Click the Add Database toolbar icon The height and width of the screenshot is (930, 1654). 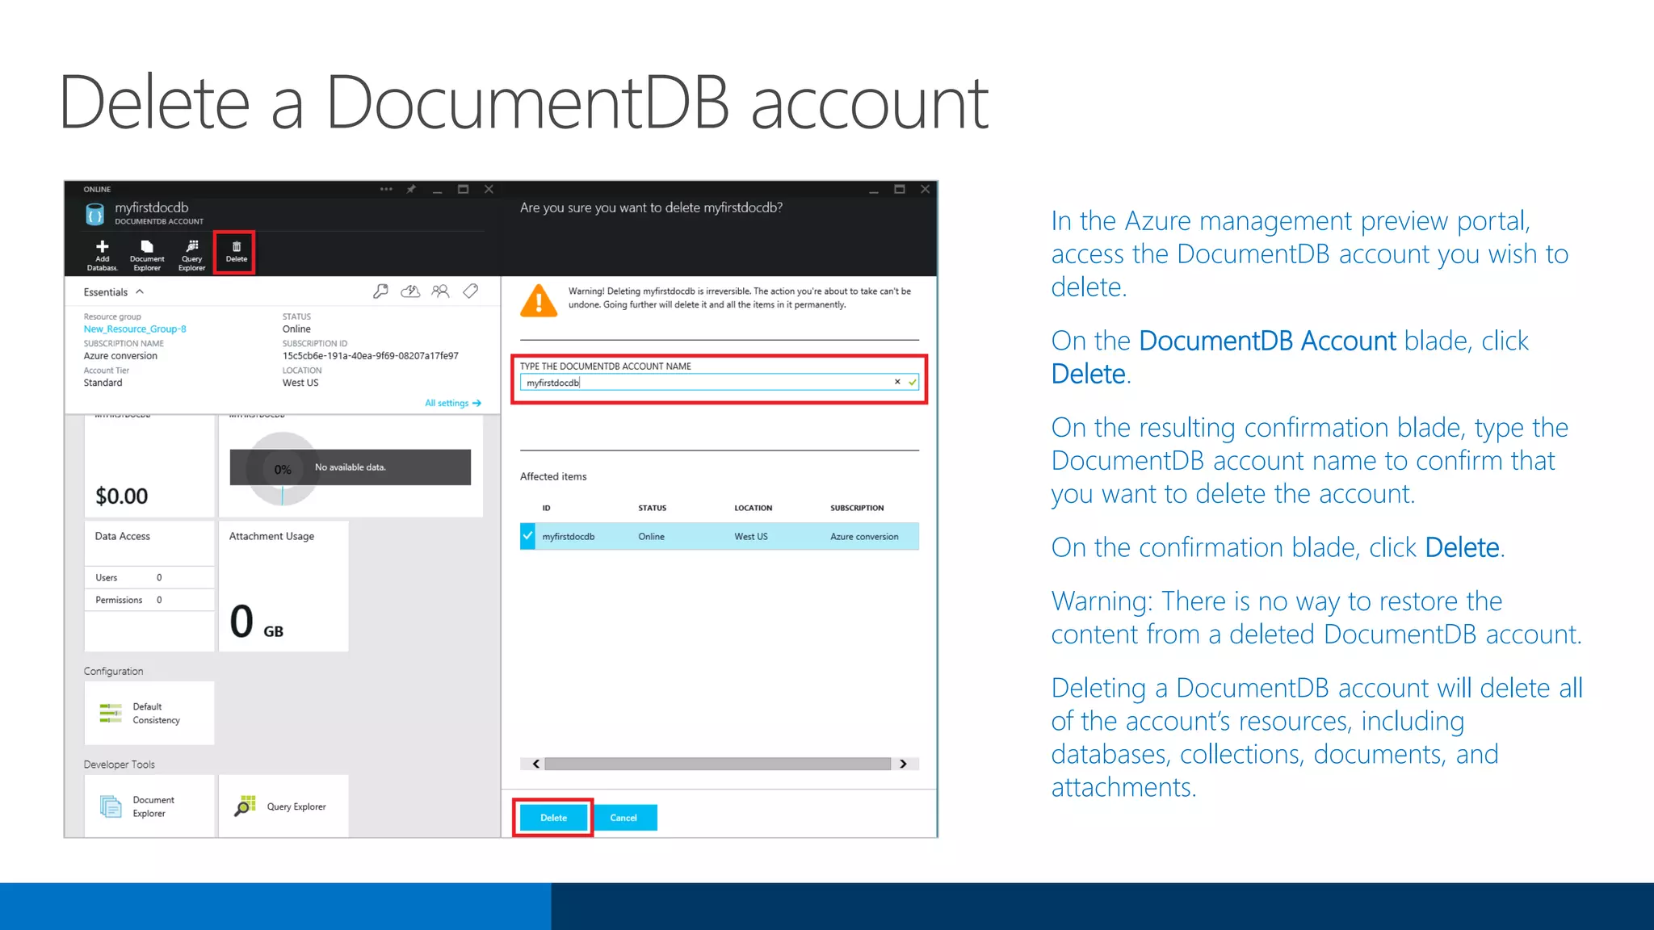[x=102, y=254]
